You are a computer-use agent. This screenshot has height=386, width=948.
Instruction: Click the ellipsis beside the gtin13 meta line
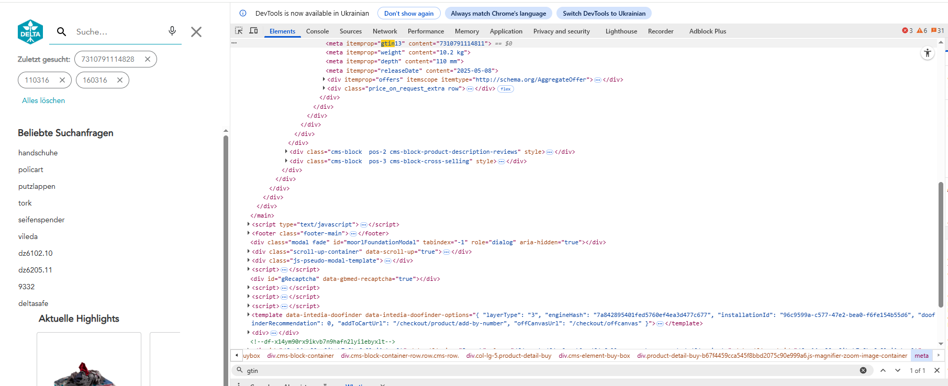pos(234,43)
